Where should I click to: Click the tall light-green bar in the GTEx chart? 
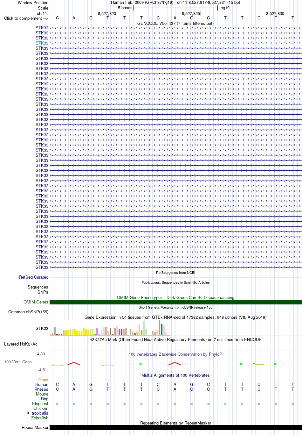(144, 328)
